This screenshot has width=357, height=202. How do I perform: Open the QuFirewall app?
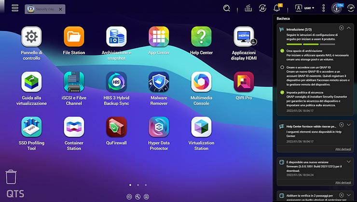coord(116,127)
